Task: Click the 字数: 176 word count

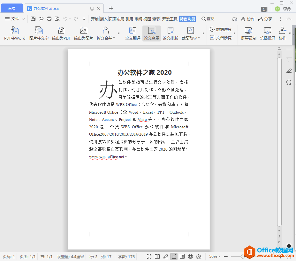Action: pos(126,257)
